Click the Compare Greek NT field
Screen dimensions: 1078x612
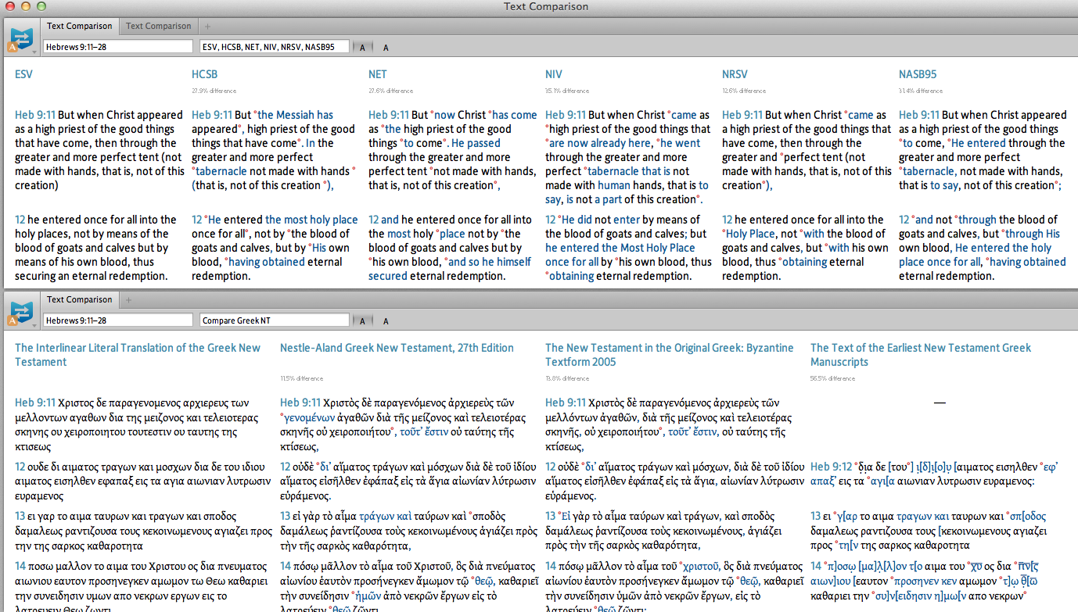[274, 320]
